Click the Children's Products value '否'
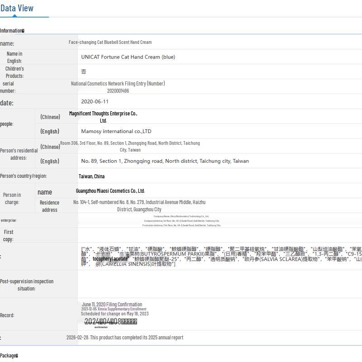The image size is (362, 362). point(84,71)
